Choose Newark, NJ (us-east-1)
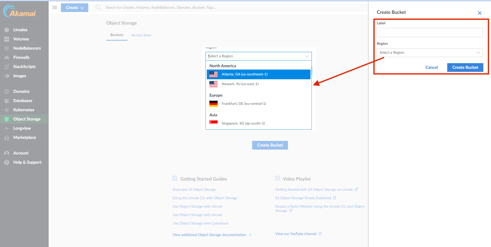Screen dimensions: 491x247 click(x=259, y=84)
